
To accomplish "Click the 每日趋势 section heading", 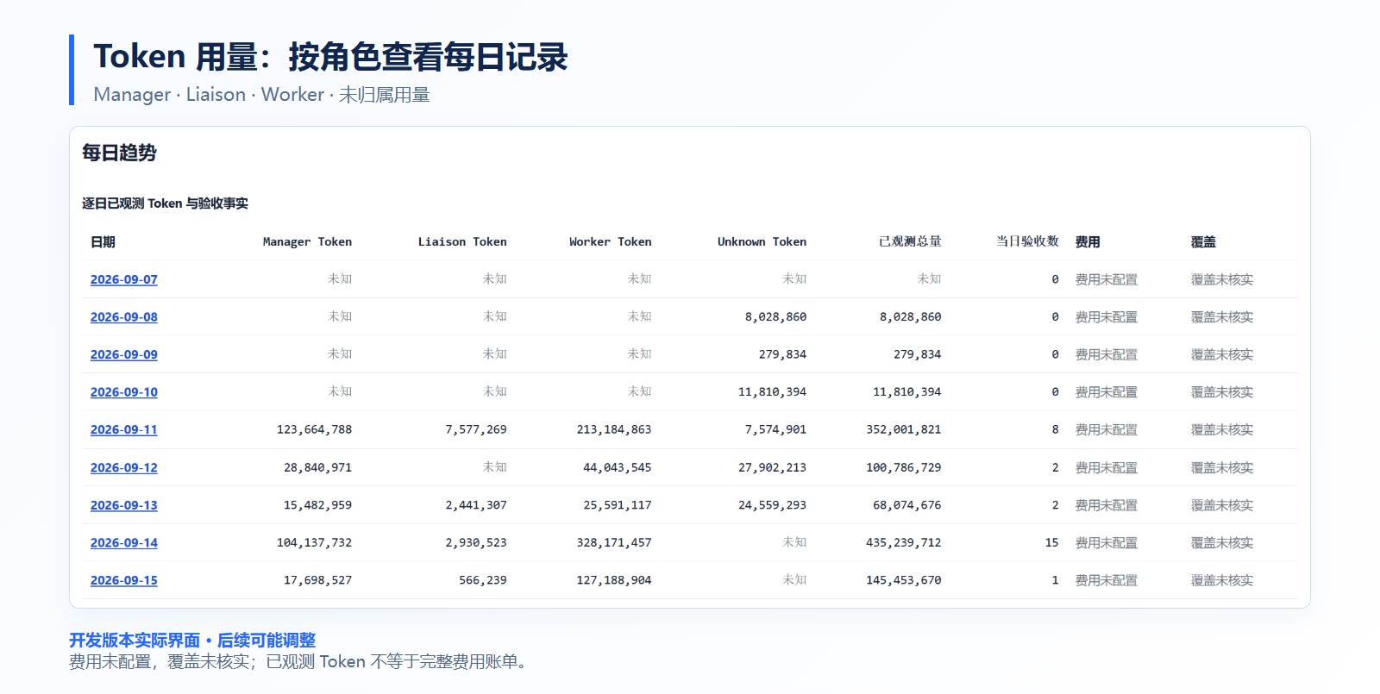I will pyautogui.click(x=119, y=153).
